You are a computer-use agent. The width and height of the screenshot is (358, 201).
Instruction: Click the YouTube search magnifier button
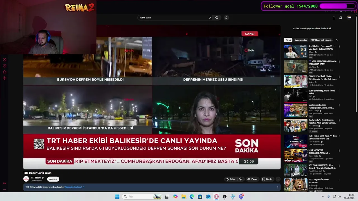(217, 18)
